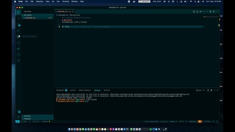Open the Search view in activity bar
The height and width of the screenshot is (132, 235).
(x=18, y=18)
